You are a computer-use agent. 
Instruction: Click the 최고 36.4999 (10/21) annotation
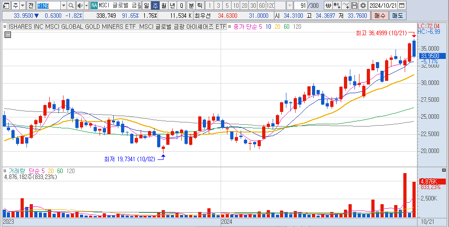pos(381,33)
